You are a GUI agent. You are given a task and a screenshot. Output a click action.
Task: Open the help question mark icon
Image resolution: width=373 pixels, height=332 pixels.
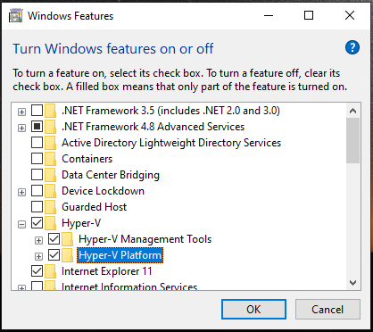click(352, 47)
